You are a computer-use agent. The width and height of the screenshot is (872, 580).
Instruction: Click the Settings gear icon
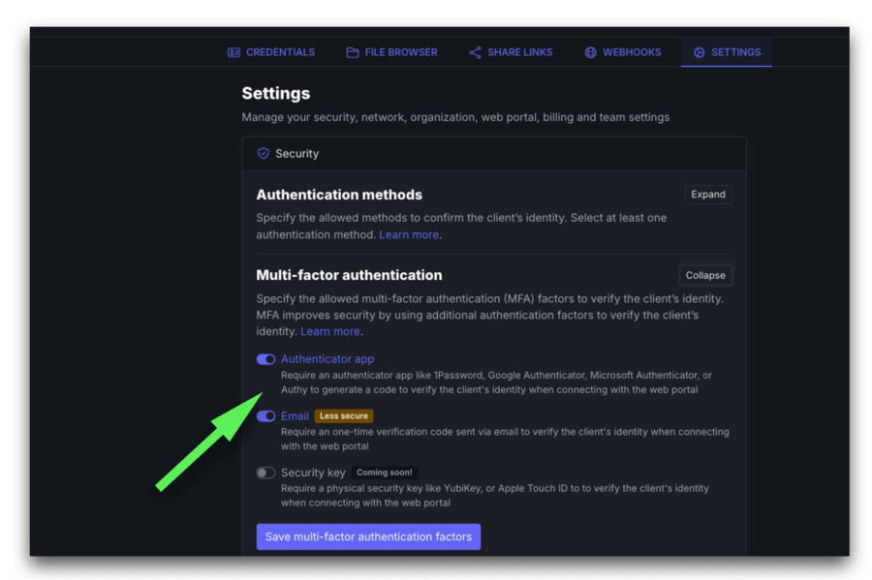pos(699,52)
